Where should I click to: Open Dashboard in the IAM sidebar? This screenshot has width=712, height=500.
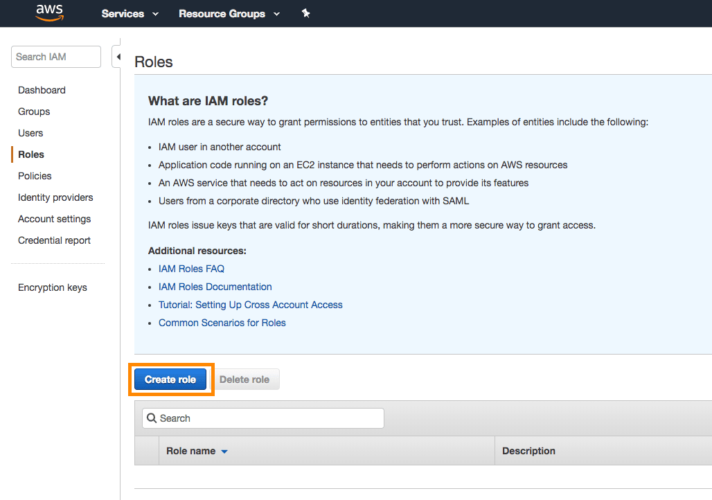42,90
